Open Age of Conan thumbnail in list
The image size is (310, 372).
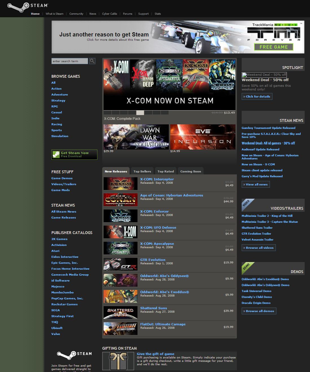[x=121, y=200]
